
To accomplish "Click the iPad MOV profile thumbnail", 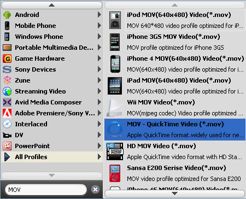I will coord(115,86).
